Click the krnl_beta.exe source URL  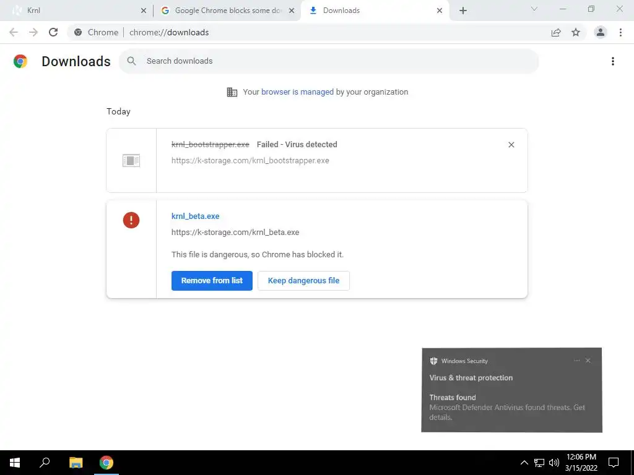[x=235, y=233]
